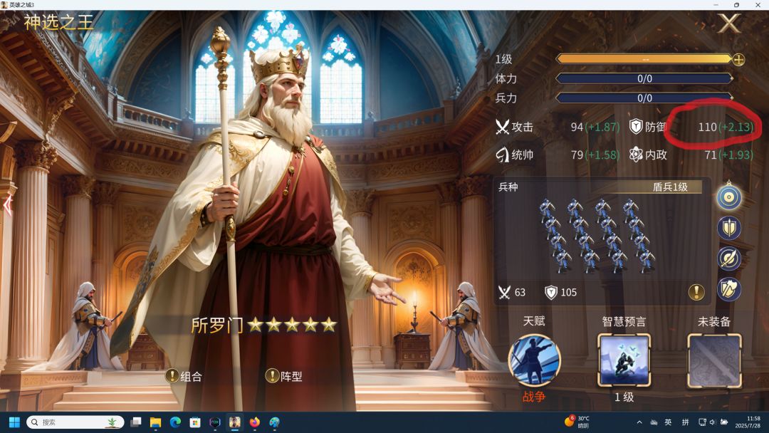This screenshot has width=769, height=433.
Task: Click the five-star hero rating
Action: pyautogui.click(x=293, y=325)
